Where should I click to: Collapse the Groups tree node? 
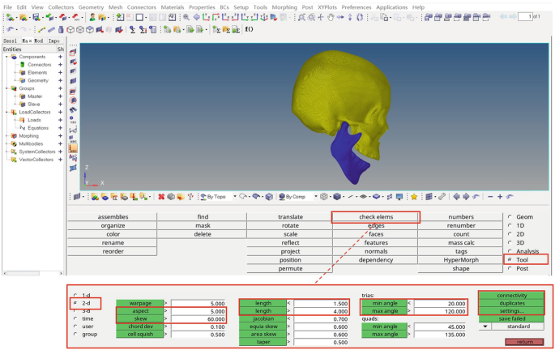6,88
